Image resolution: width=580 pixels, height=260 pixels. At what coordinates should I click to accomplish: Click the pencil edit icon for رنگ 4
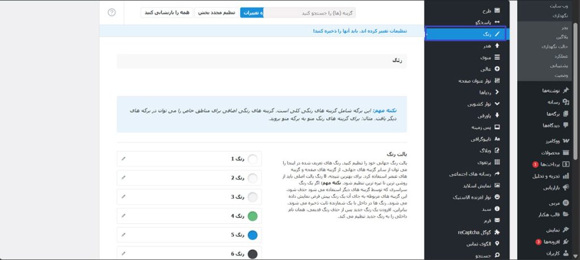click(x=124, y=215)
